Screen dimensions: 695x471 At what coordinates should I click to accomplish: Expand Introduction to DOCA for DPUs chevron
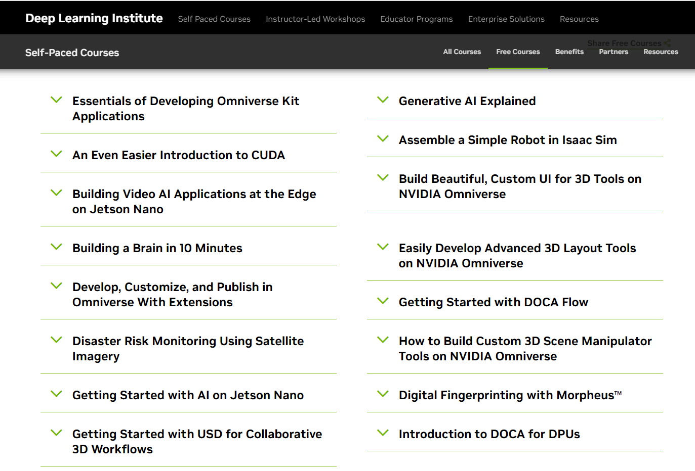[x=383, y=433]
